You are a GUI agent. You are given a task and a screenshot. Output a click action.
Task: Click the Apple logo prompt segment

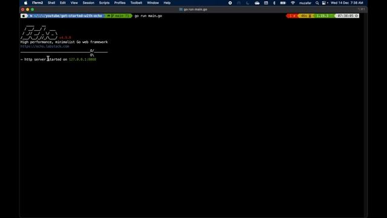[x=24, y=16]
